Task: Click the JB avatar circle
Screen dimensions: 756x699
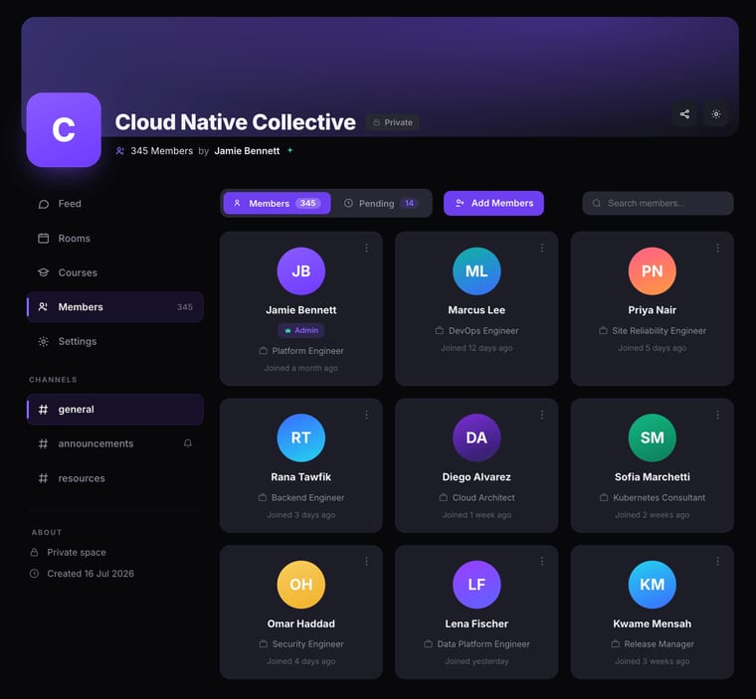Action: pyautogui.click(x=300, y=270)
